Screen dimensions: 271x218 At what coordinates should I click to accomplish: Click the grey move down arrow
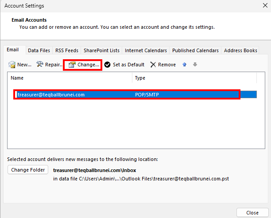coord(195,65)
